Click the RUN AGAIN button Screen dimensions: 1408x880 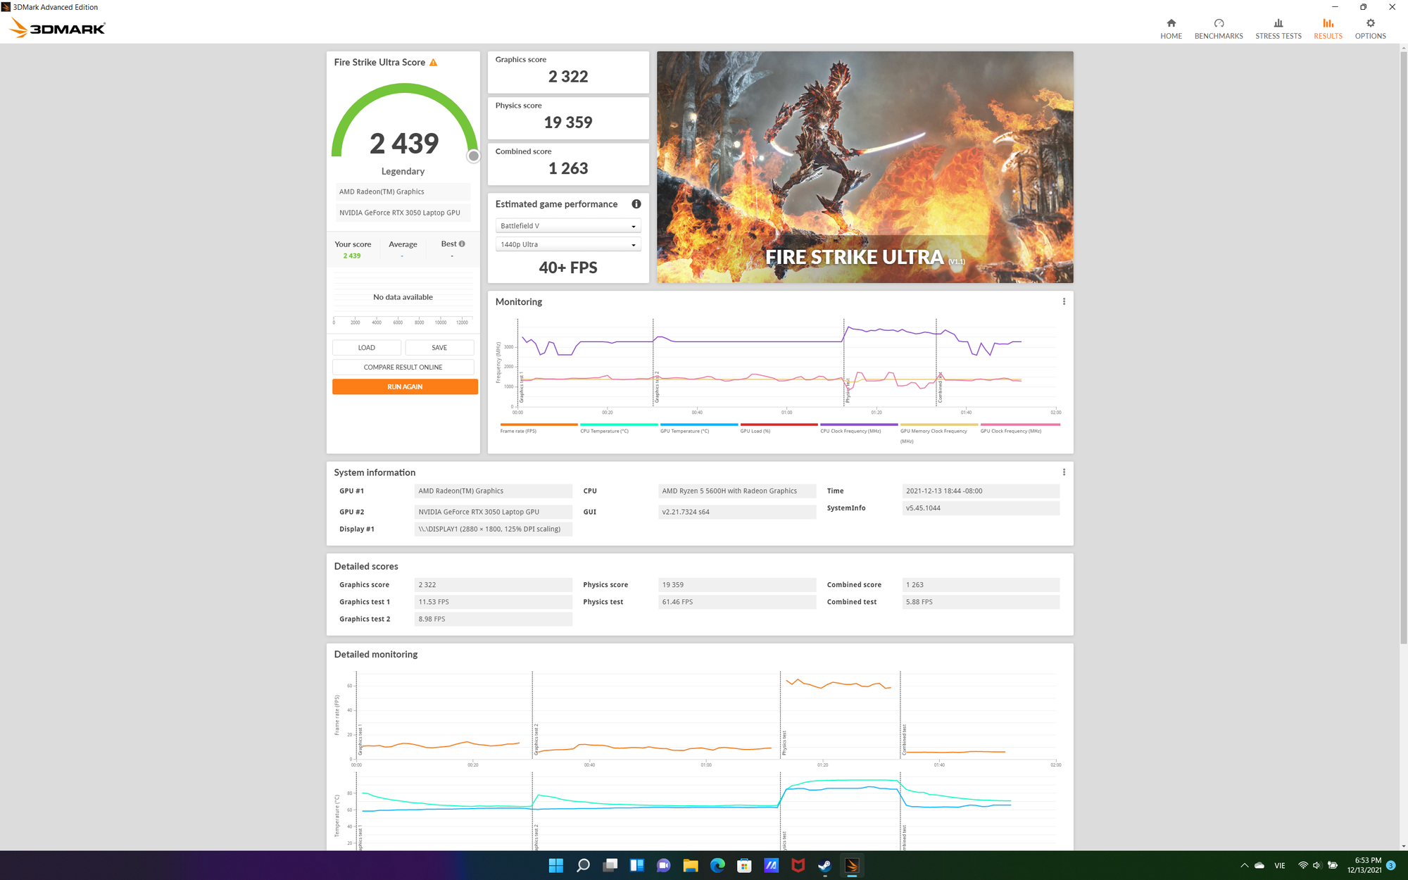point(405,387)
